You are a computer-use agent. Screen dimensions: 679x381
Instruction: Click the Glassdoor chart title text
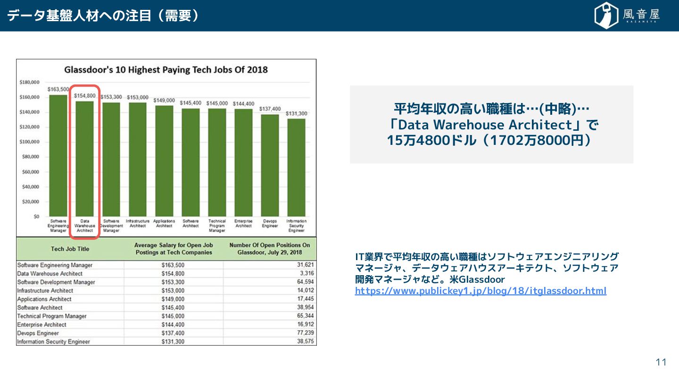pos(166,70)
